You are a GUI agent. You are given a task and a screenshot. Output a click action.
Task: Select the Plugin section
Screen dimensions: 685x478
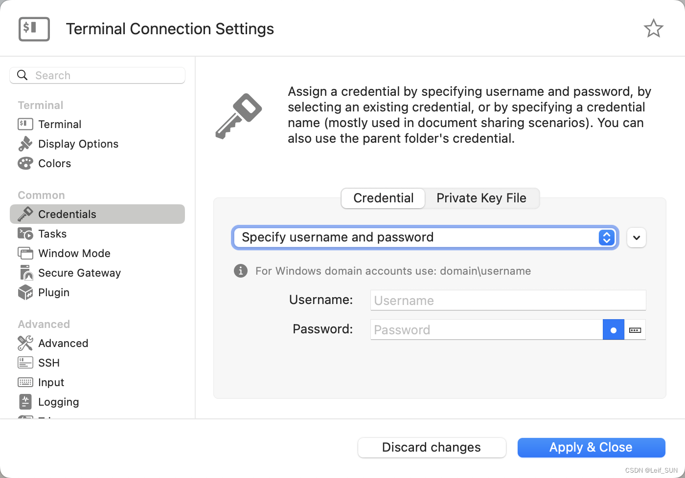pyautogui.click(x=53, y=292)
